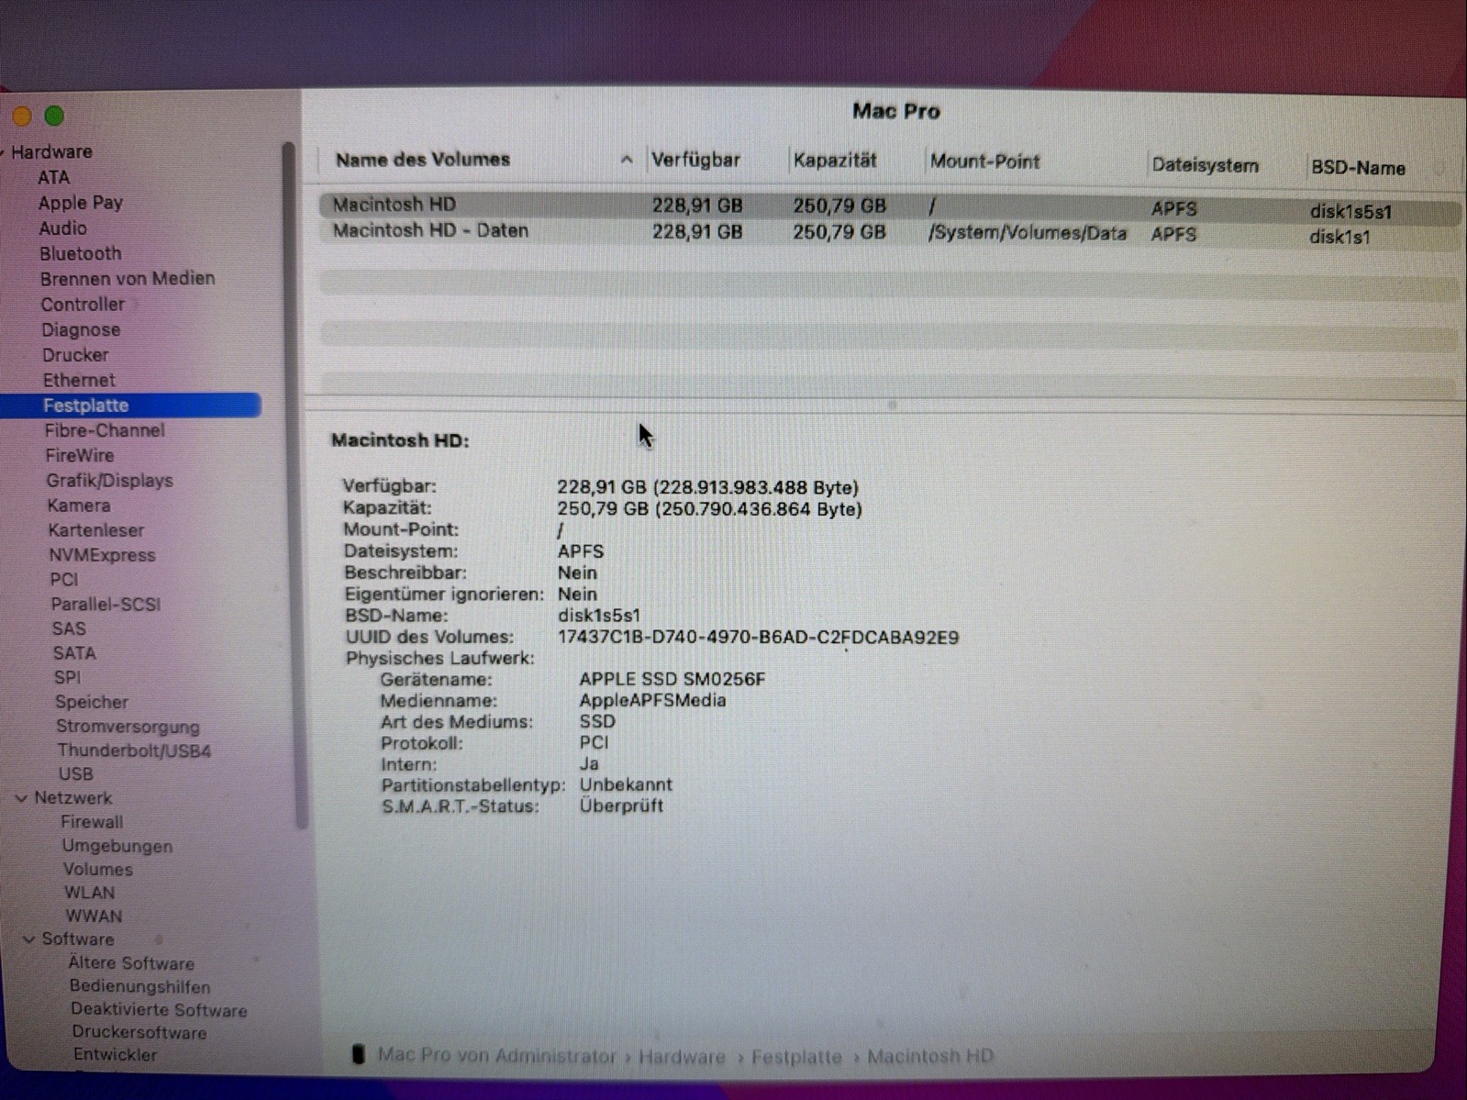The height and width of the screenshot is (1100, 1467).
Task: Open Fibre-Channel in the sidebar
Action: pos(105,429)
